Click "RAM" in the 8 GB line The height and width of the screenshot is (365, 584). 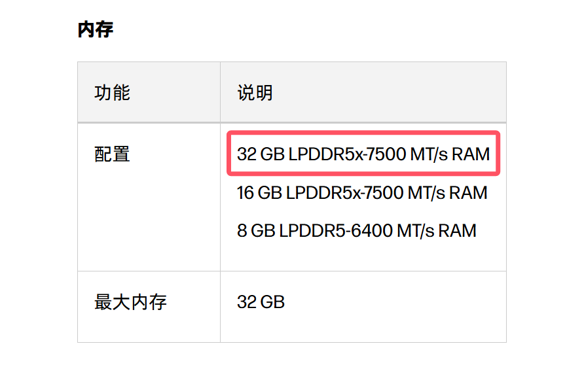tap(457, 230)
